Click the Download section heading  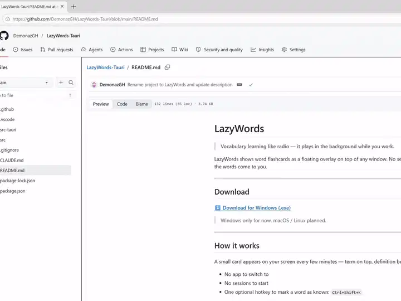[x=232, y=192]
